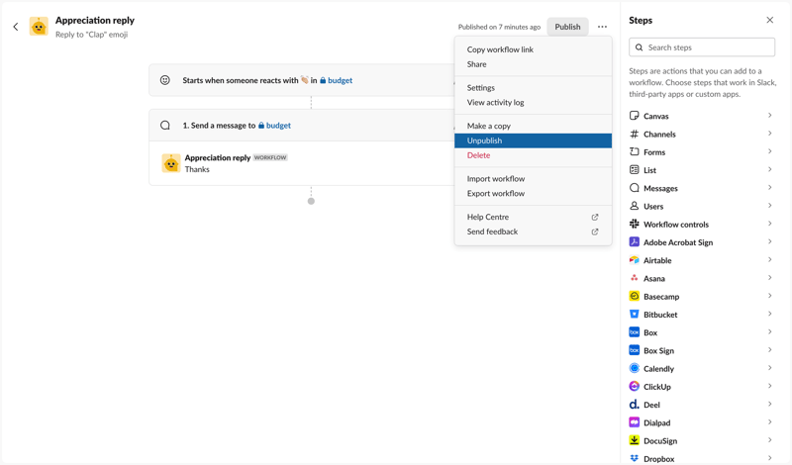792x465 pixels.
Task: Click the Bitbucket app icon
Action: click(x=634, y=314)
